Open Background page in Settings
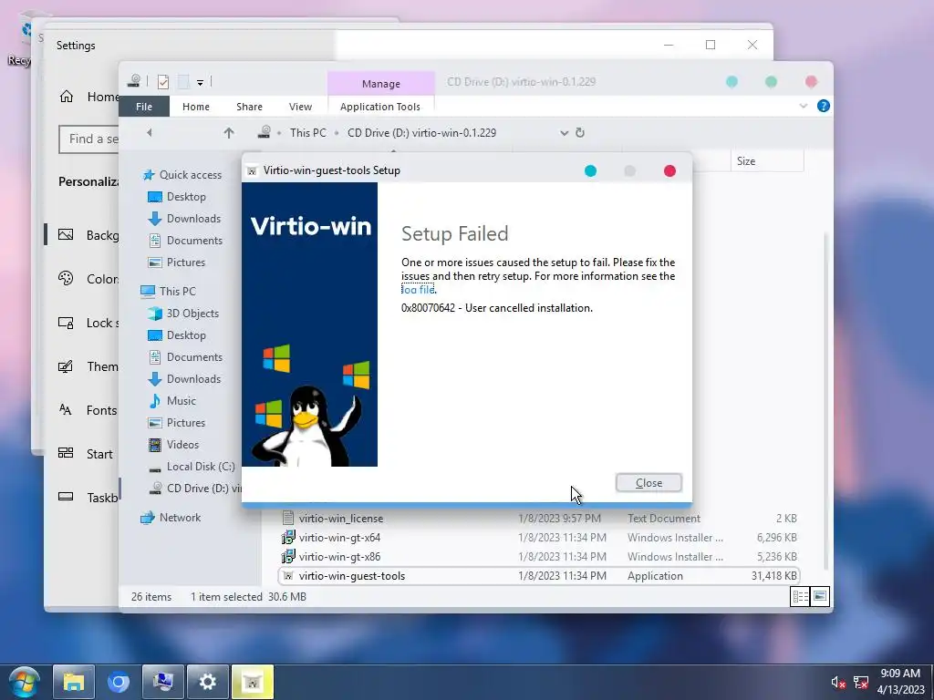The image size is (934, 700). 88,235
